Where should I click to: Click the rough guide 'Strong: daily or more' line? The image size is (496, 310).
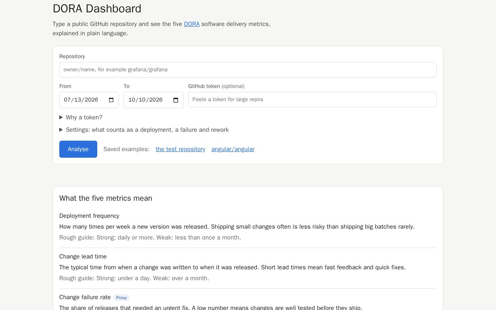[150, 238]
